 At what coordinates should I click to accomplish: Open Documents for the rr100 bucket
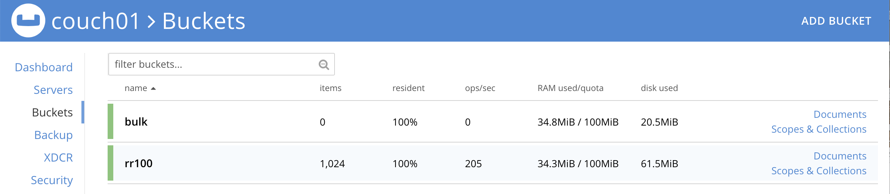pyautogui.click(x=840, y=156)
